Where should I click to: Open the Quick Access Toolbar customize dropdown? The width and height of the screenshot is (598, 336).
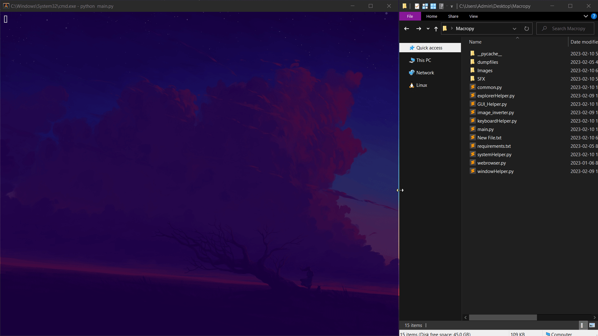click(451, 6)
